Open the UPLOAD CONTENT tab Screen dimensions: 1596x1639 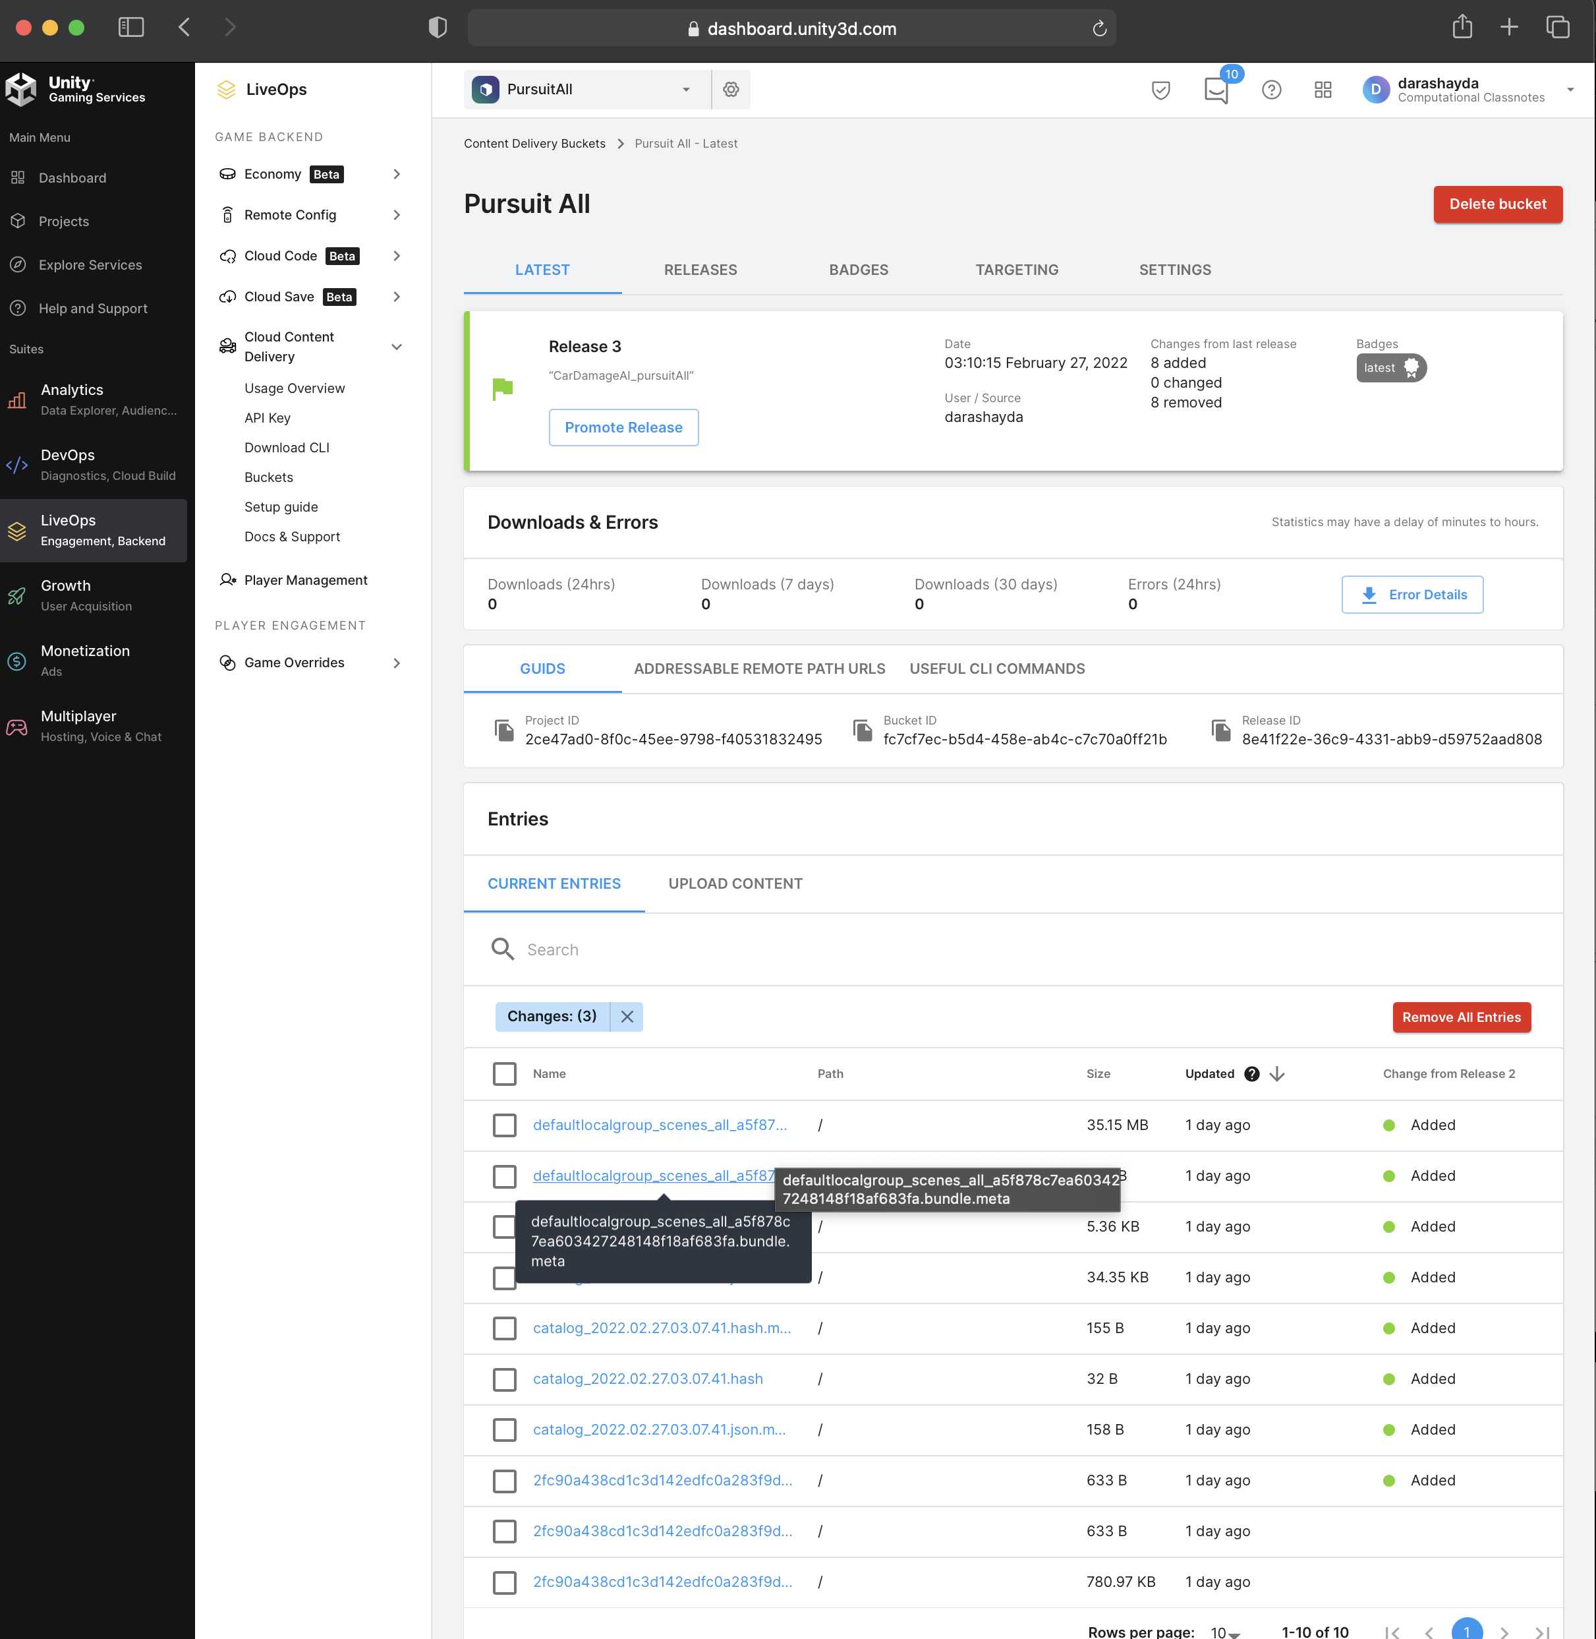pyautogui.click(x=735, y=883)
